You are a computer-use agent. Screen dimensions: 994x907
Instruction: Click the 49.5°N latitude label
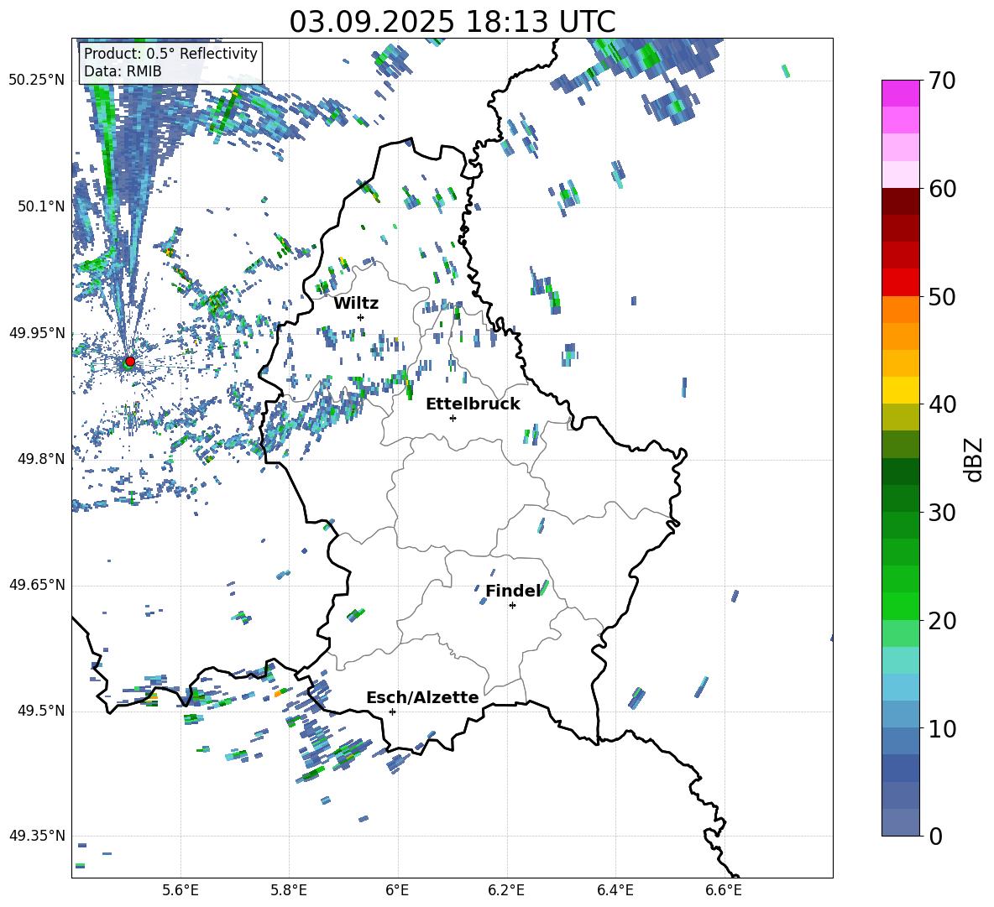coord(42,711)
